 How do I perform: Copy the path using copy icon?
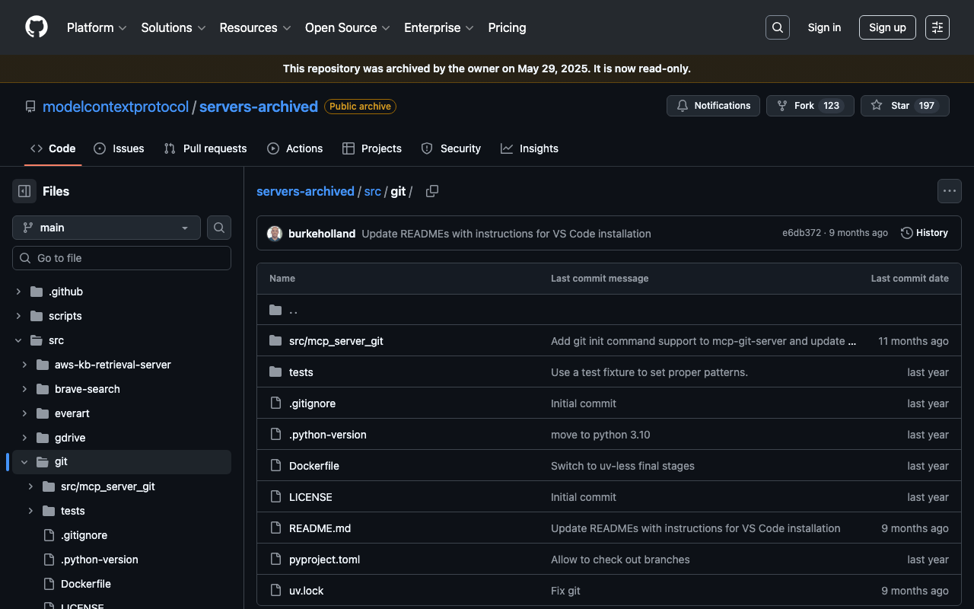pyautogui.click(x=431, y=191)
